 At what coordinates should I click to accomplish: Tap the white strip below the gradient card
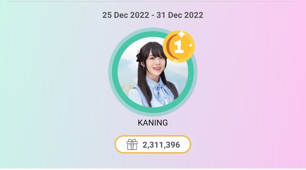153,169
